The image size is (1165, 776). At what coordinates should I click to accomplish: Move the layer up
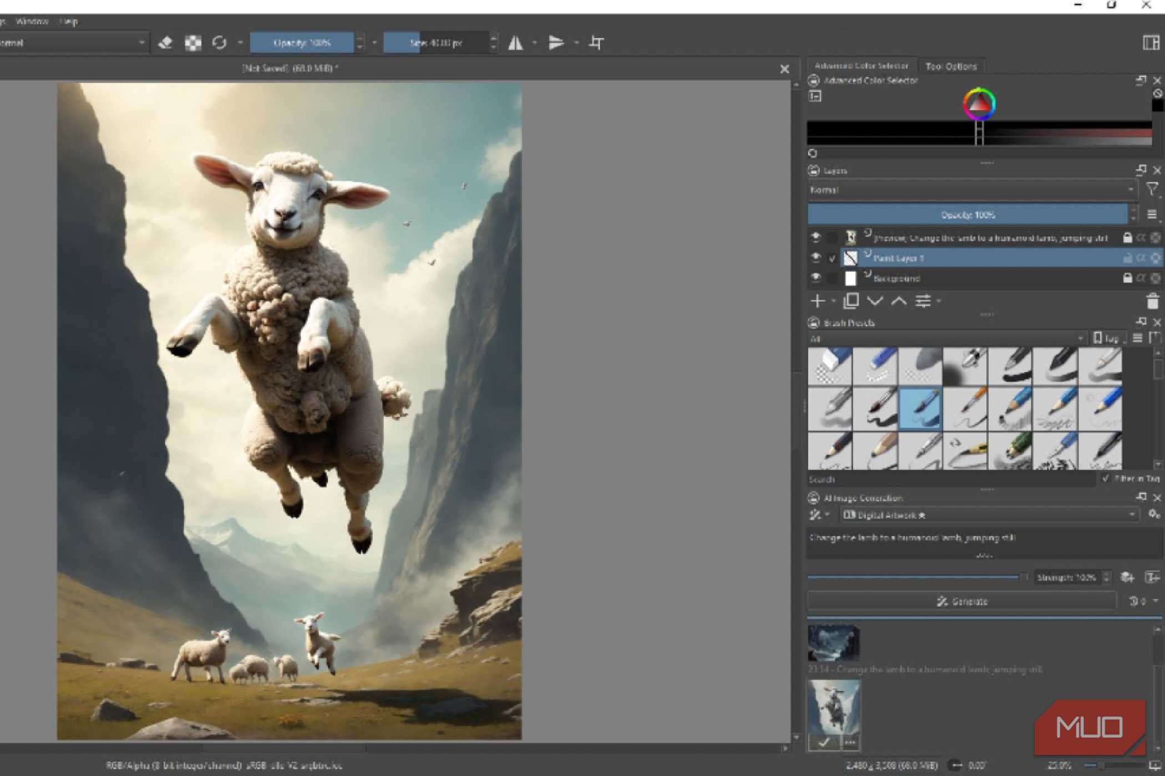[899, 301]
